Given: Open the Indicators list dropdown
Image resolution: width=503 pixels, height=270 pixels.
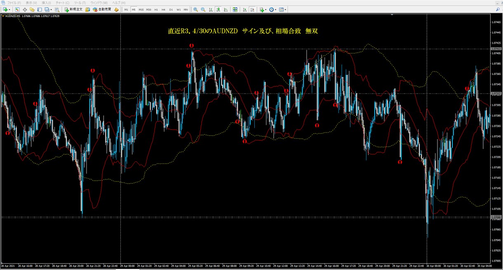Looking at the screenshot, I should (263, 9).
